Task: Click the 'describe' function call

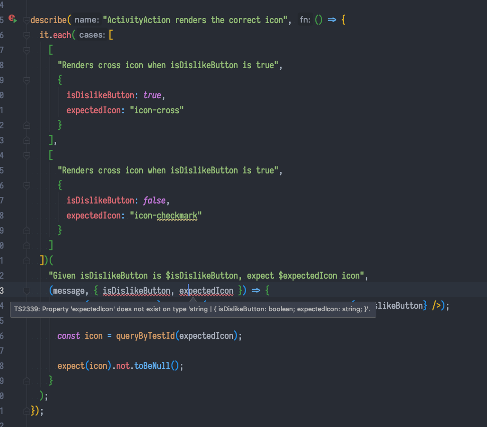Action: (x=49, y=20)
